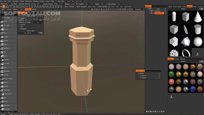
Task: Edit the Quantity of facets field
Action: tap(38, 22)
